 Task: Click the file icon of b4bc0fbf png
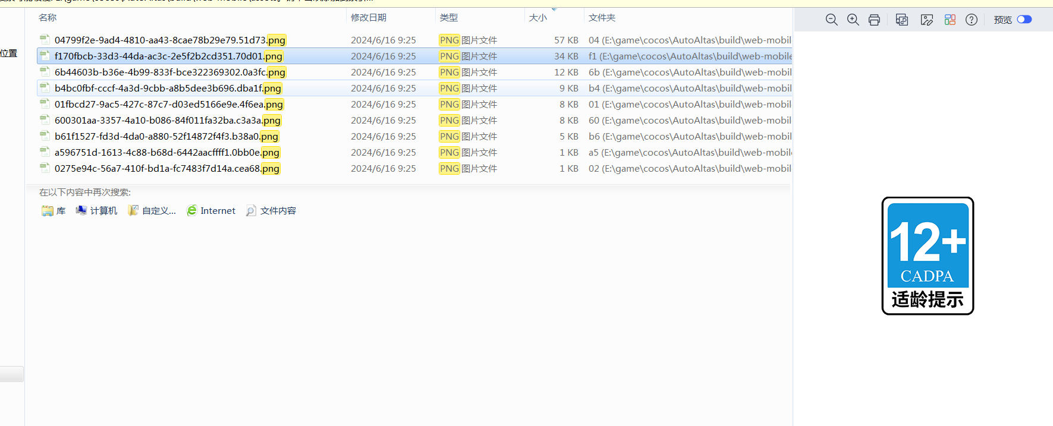[x=45, y=87]
